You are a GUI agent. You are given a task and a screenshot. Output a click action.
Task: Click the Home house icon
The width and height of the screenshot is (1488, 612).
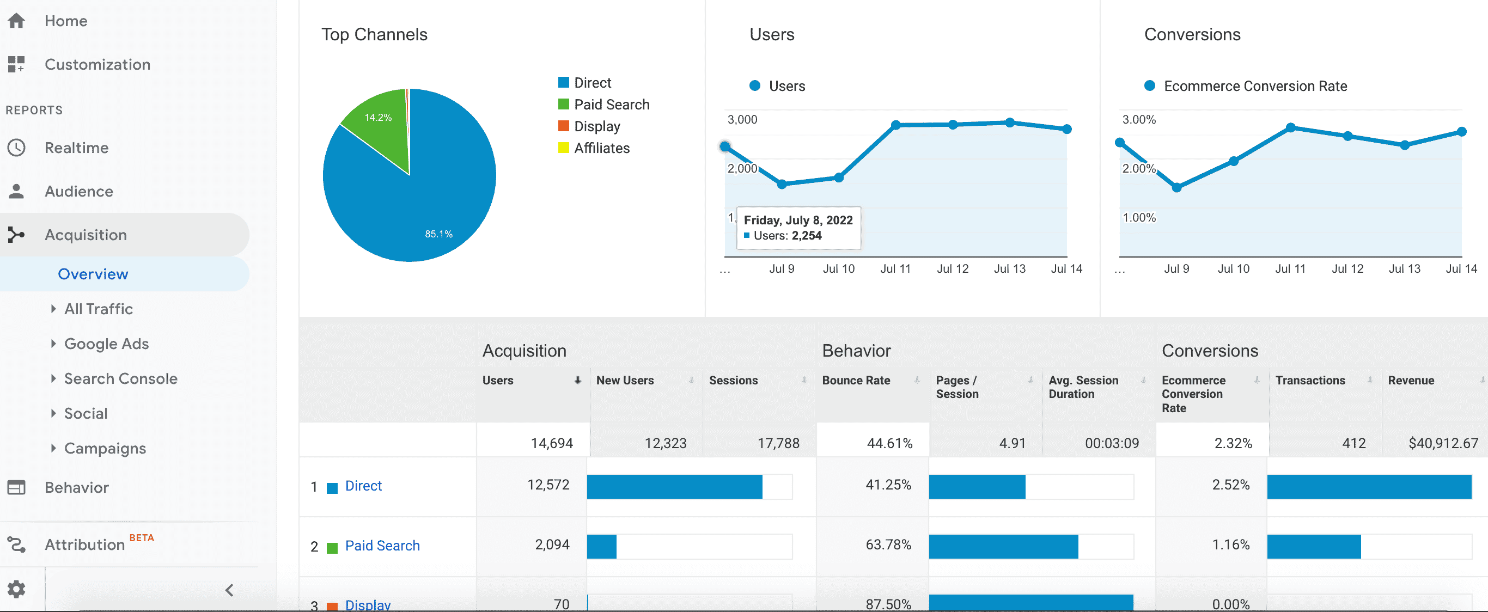tap(16, 21)
